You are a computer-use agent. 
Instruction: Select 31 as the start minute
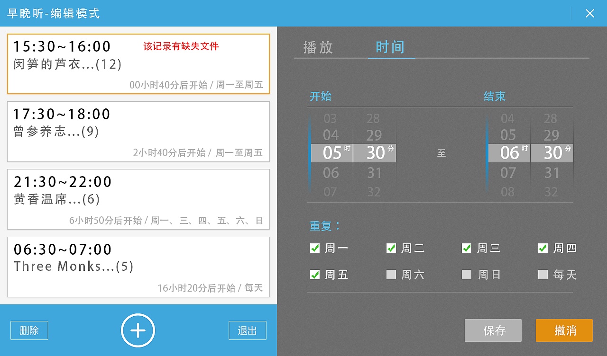(374, 173)
